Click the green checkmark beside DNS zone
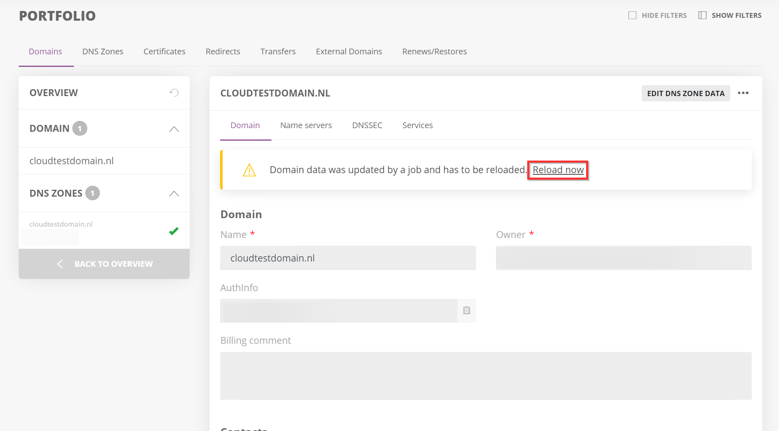The height and width of the screenshot is (431, 779). coord(174,231)
